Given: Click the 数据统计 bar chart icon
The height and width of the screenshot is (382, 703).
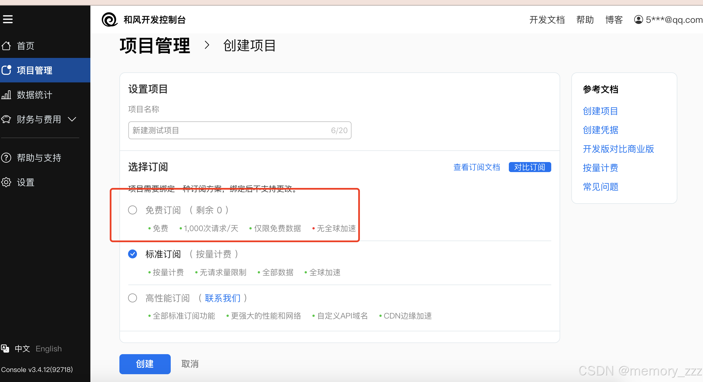Looking at the screenshot, I should click(x=6, y=95).
